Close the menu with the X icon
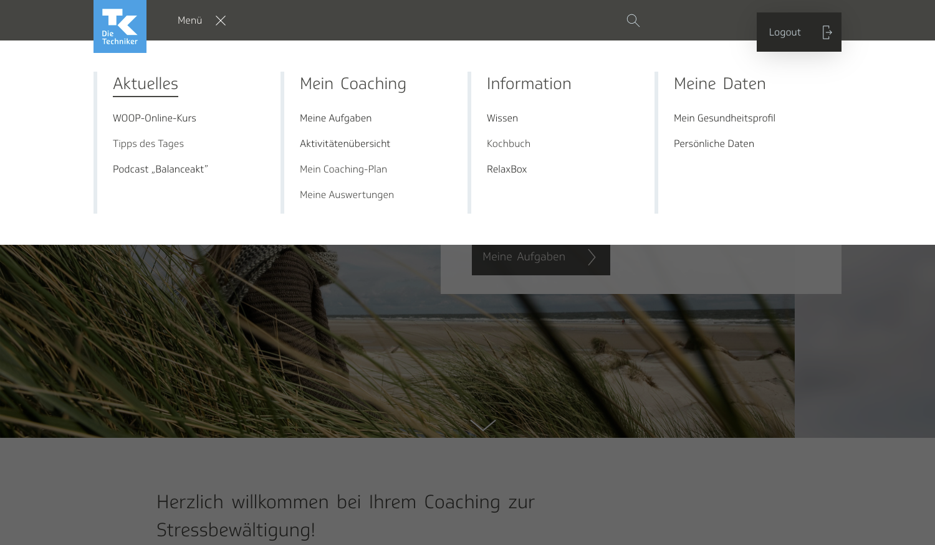 (221, 21)
